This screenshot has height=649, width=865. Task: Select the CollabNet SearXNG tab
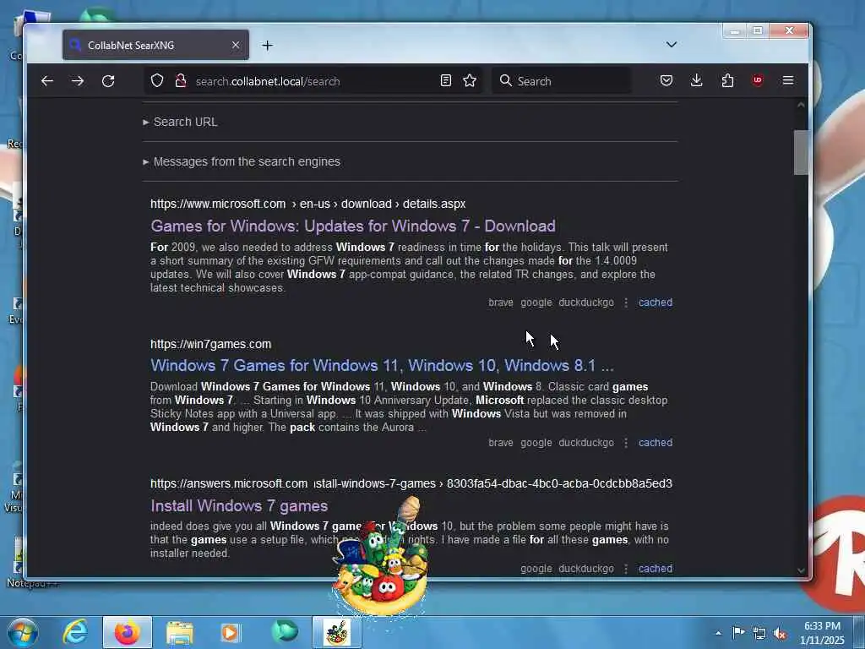(x=155, y=46)
